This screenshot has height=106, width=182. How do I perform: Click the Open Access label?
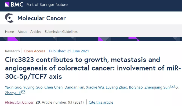coord(34,51)
